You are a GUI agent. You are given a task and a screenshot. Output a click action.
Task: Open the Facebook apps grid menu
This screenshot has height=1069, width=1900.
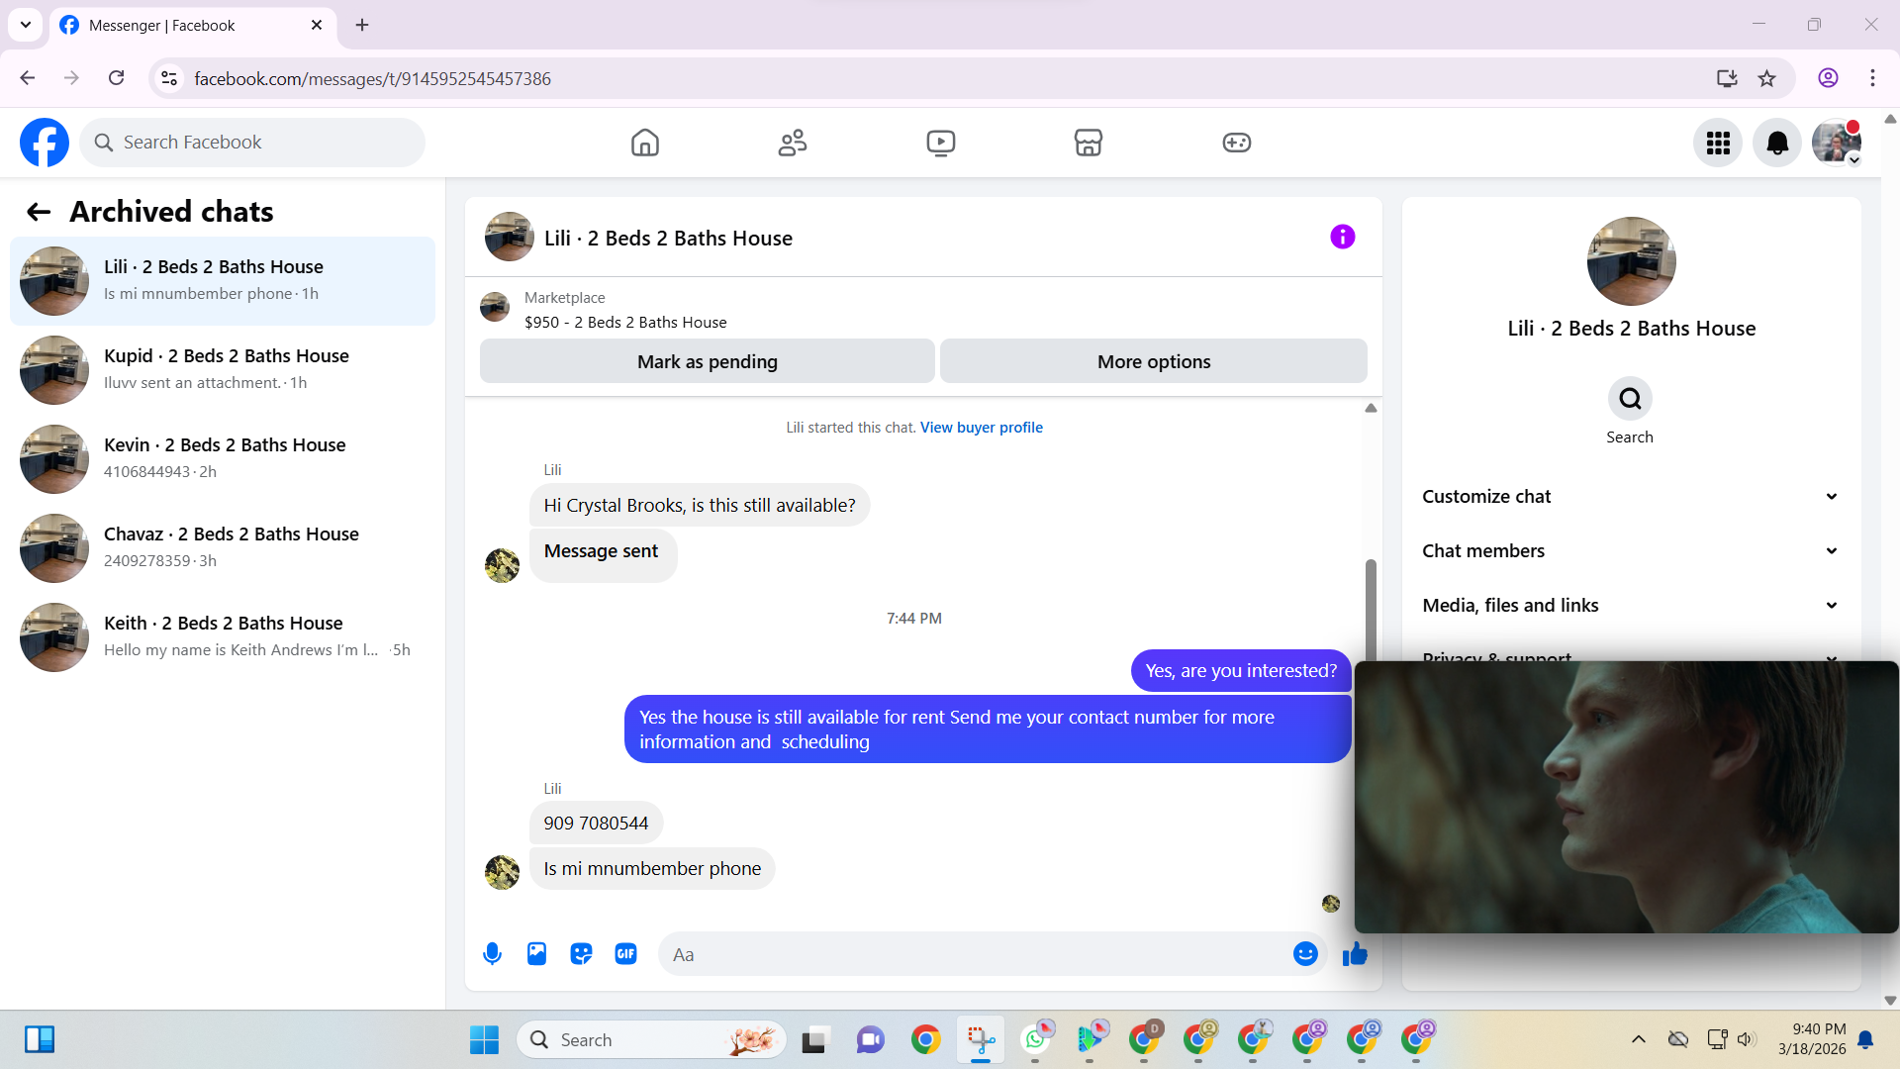pos(1718,144)
